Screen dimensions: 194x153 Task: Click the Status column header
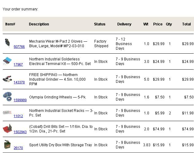pos(100,24)
